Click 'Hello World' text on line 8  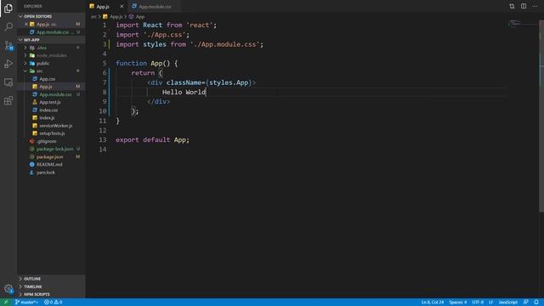coord(184,92)
